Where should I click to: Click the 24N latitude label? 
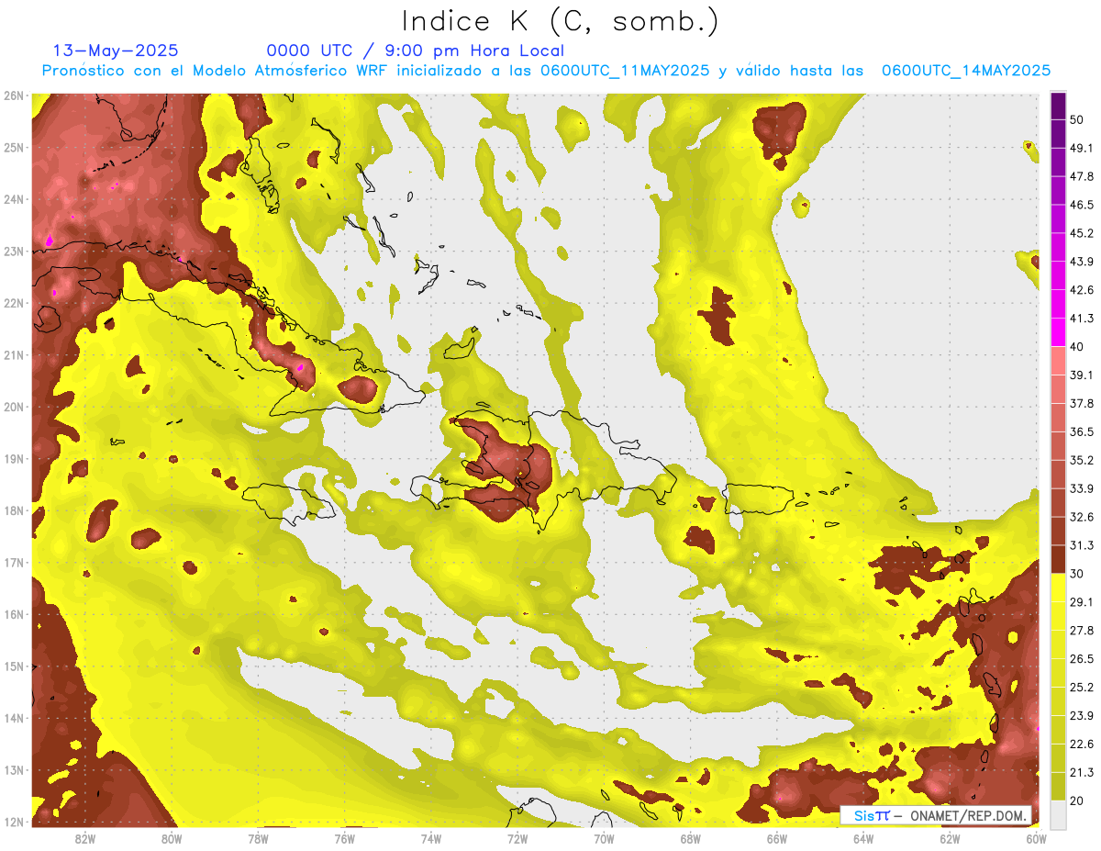click(x=14, y=199)
